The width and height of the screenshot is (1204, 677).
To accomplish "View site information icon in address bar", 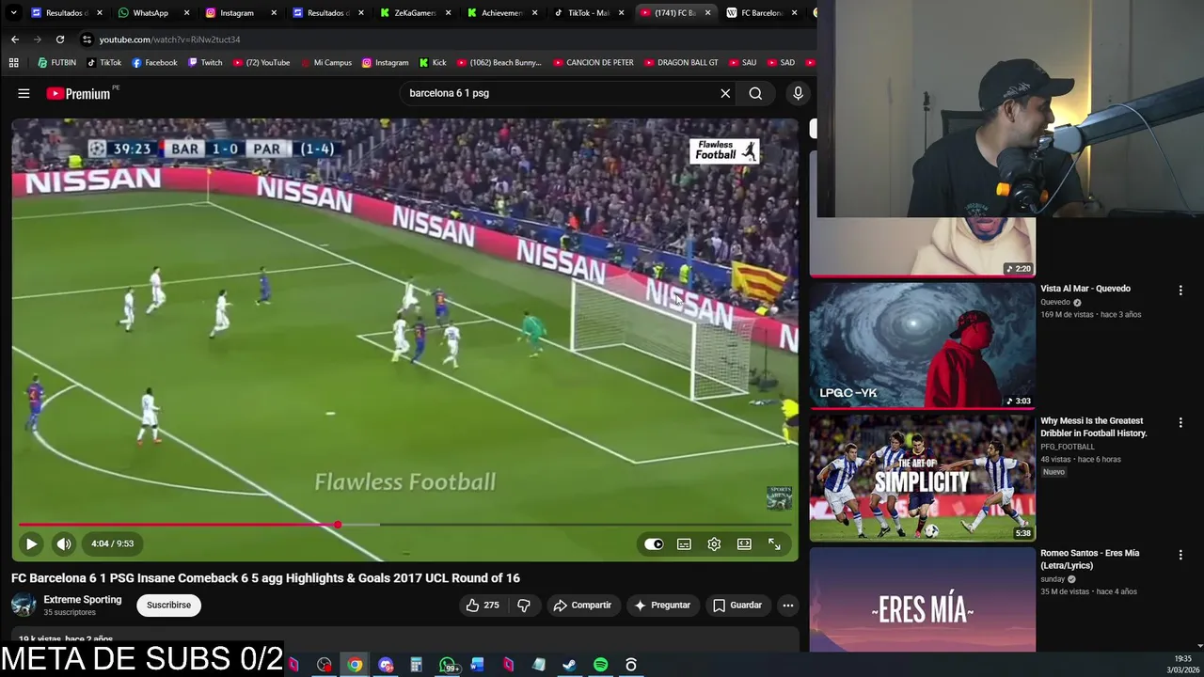I will coord(87,39).
